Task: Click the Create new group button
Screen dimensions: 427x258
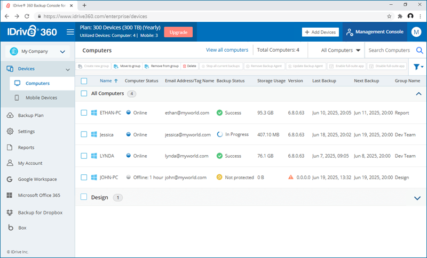Action: [x=93, y=66]
